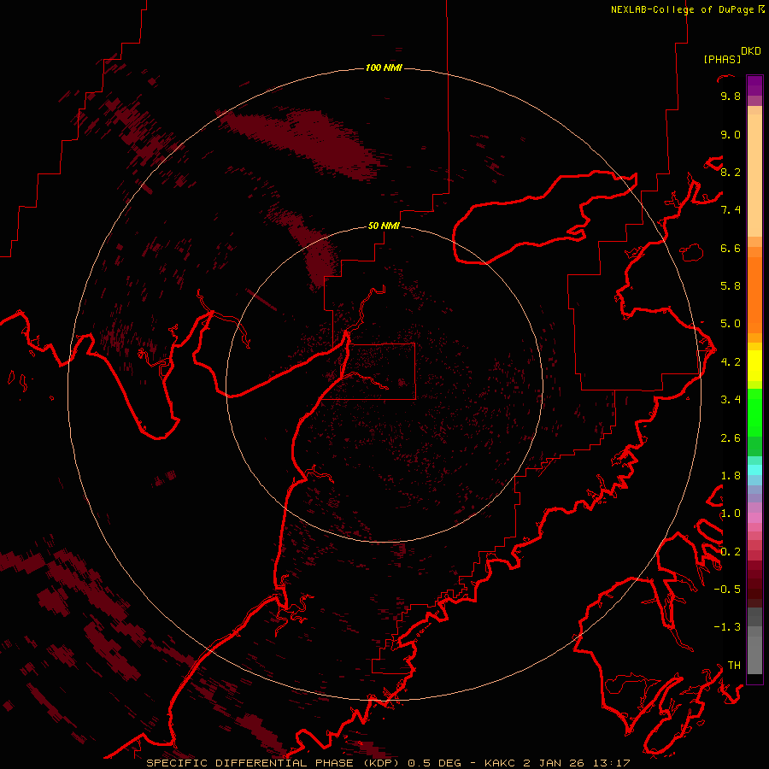Click the 9.0 value on the color scale
This screenshot has height=769, width=769.
tap(731, 134)
